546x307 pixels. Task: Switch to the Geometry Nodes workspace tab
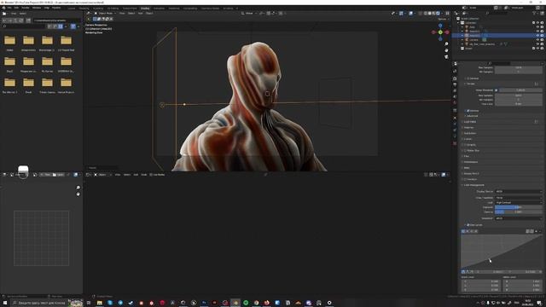[210, 8]
